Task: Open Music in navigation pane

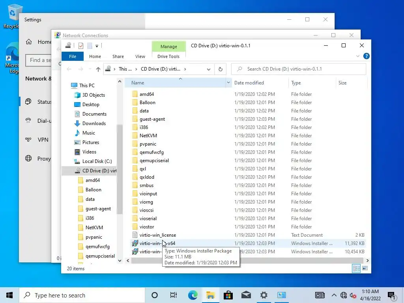Action: point(89,133)
